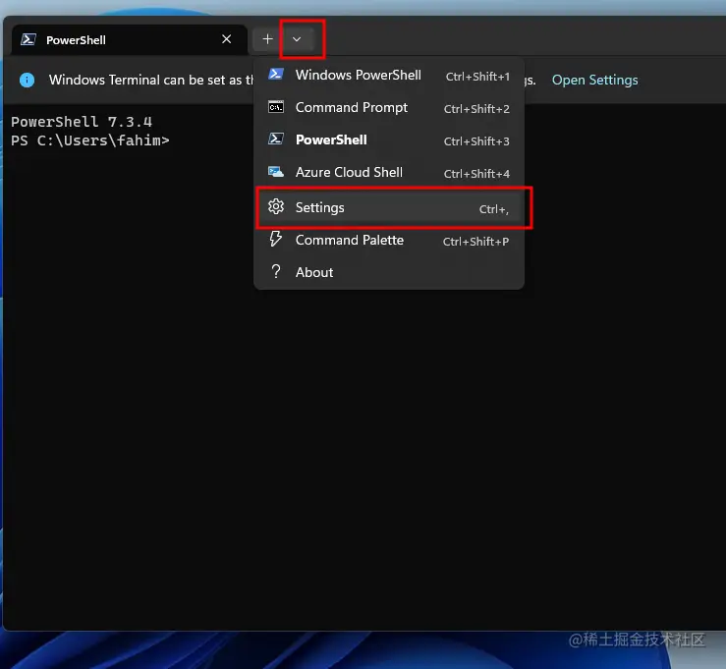Open Windows PowerShell profile from menu
Image resolution: width=726 pixels, height=669 pixels.
click(x=389, y=75)
